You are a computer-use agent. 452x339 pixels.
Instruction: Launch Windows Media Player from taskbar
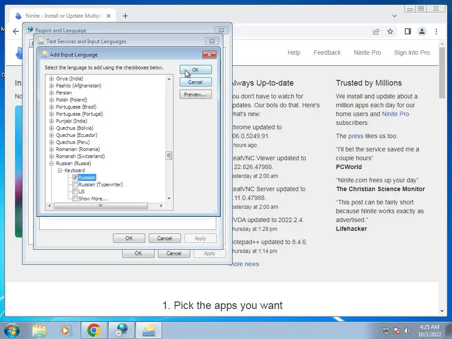pyautogui.click(x=66, y=330)
